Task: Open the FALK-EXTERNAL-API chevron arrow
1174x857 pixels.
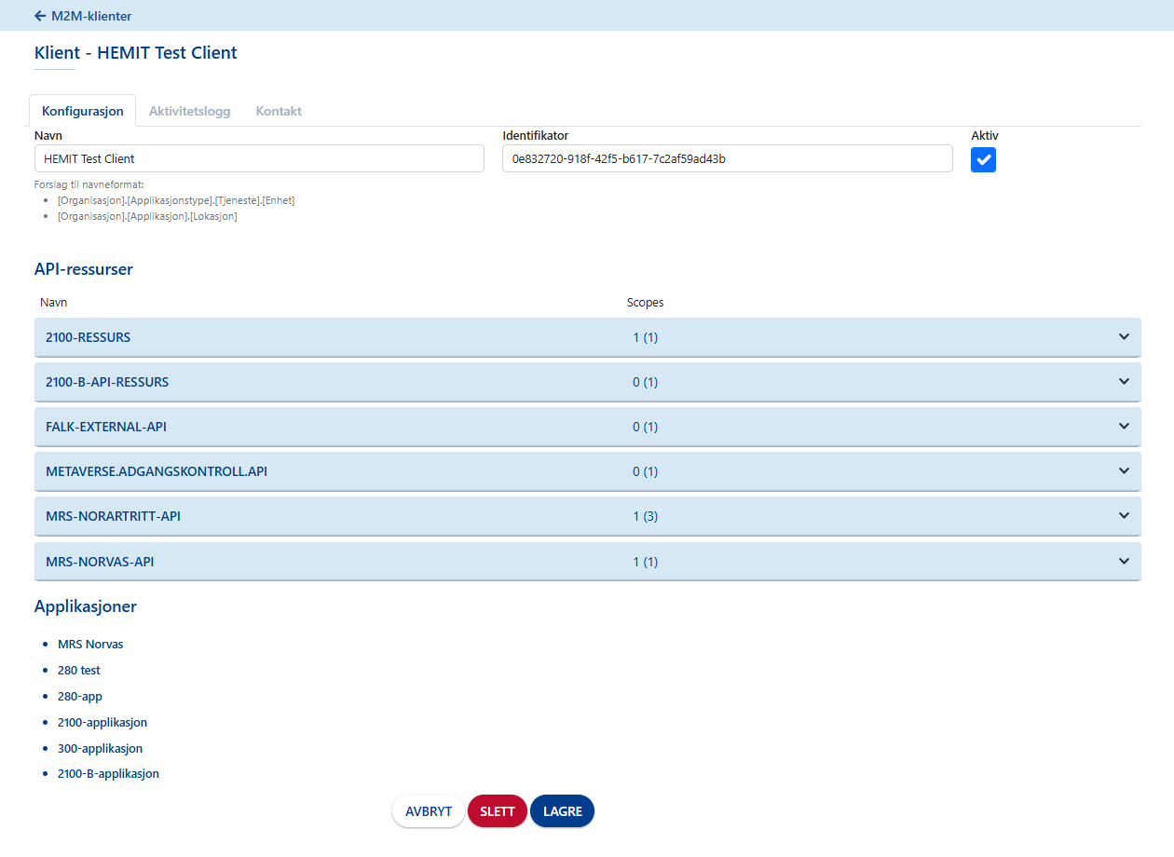Action: tap(1124, 427)
